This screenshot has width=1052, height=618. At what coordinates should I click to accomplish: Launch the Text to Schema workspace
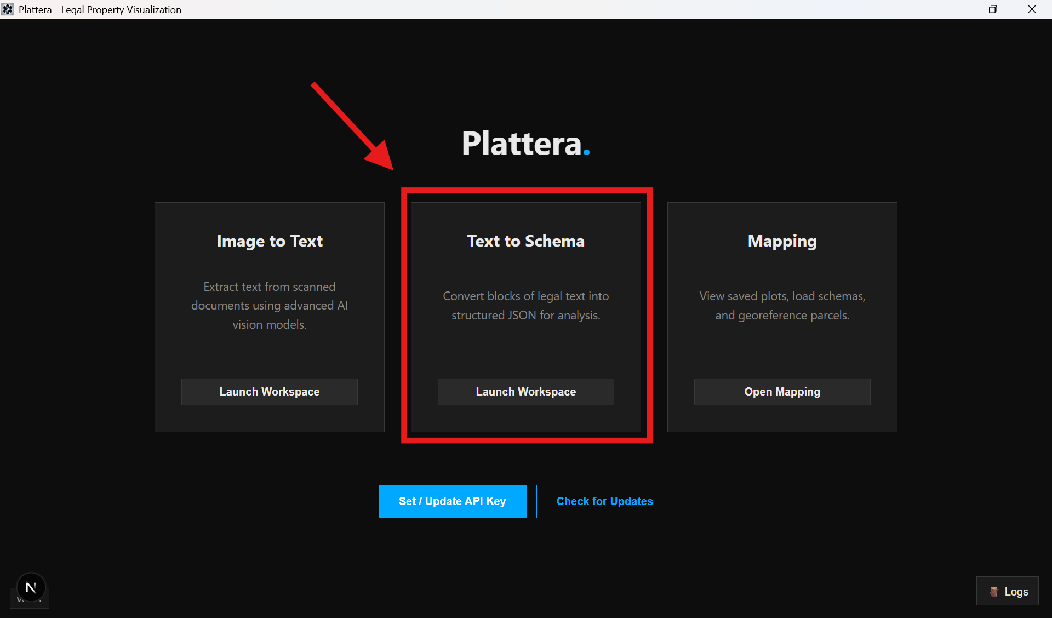[x=525, y=391]
